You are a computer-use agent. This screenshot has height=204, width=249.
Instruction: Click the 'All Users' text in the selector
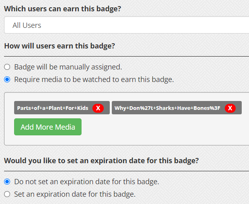(27, 25)
